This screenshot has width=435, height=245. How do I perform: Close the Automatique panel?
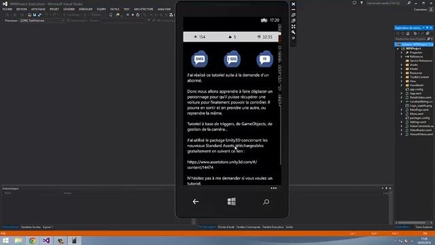coord(390,189)
